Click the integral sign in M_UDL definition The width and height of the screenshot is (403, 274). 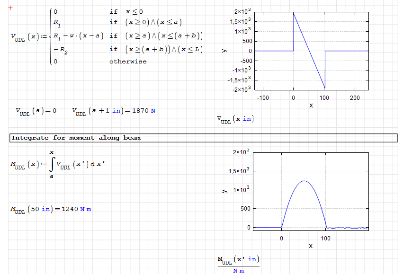click(x=51, y=164)
